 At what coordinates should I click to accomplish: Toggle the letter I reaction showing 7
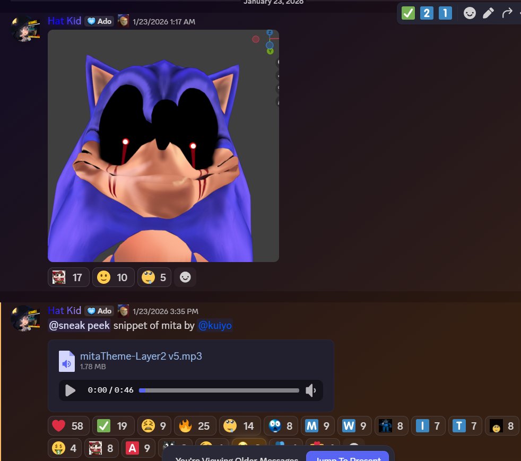428,426
